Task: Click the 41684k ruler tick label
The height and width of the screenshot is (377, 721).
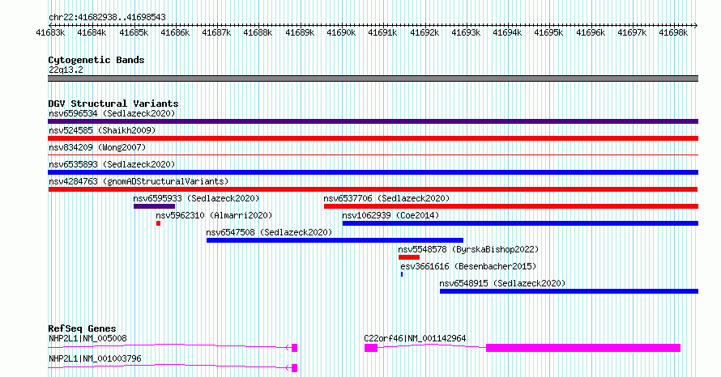Action: [92, 32]
